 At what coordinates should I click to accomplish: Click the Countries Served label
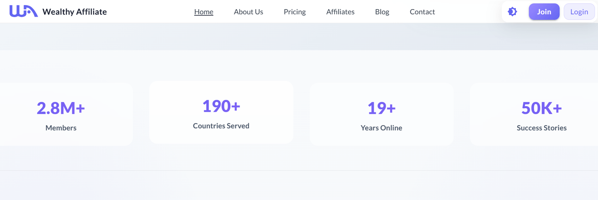221,126
